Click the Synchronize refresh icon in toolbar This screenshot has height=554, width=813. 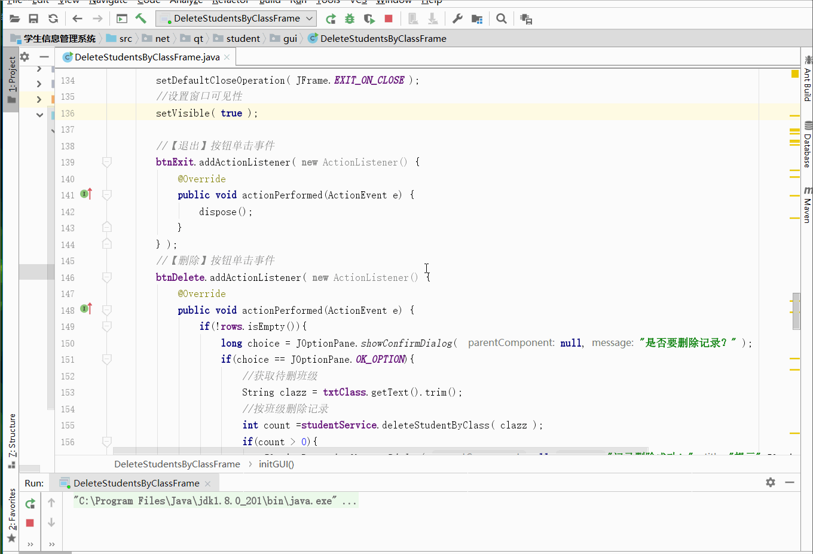(x=53, y=19)
